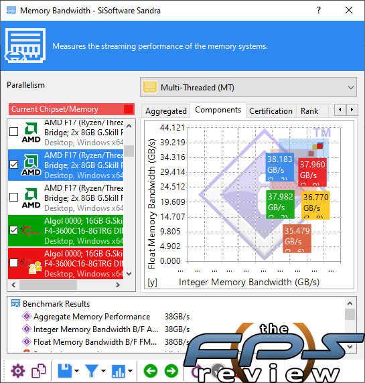
Task: Select the Components tab
Action: click(x=218, y=110)
